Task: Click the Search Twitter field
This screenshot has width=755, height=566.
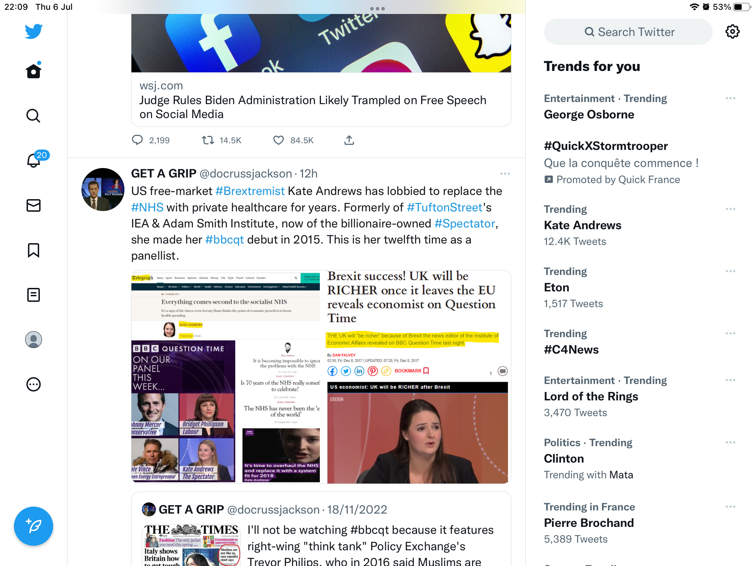Action: point(628,32)
